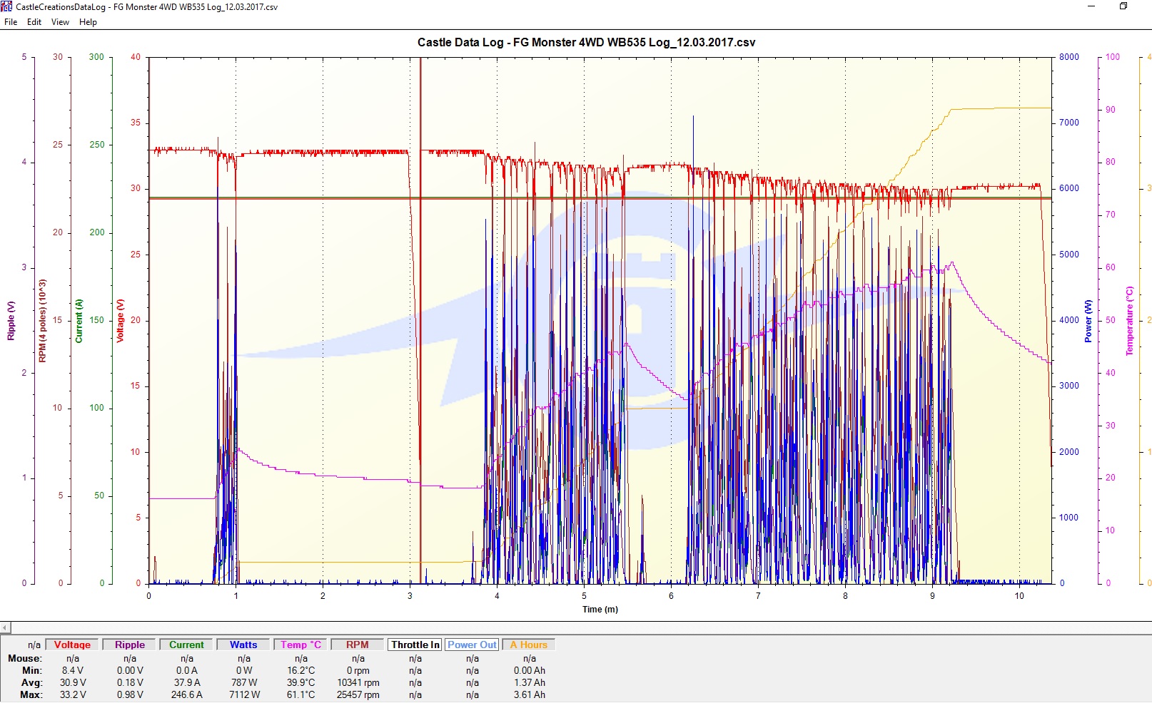The height and width of the screenshot is (703, 1152).
Task: Open the View menu
Action: coord(60,22)
